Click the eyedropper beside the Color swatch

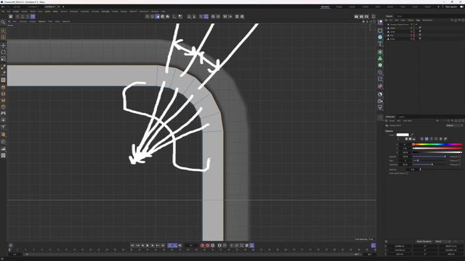pos(412,135)
